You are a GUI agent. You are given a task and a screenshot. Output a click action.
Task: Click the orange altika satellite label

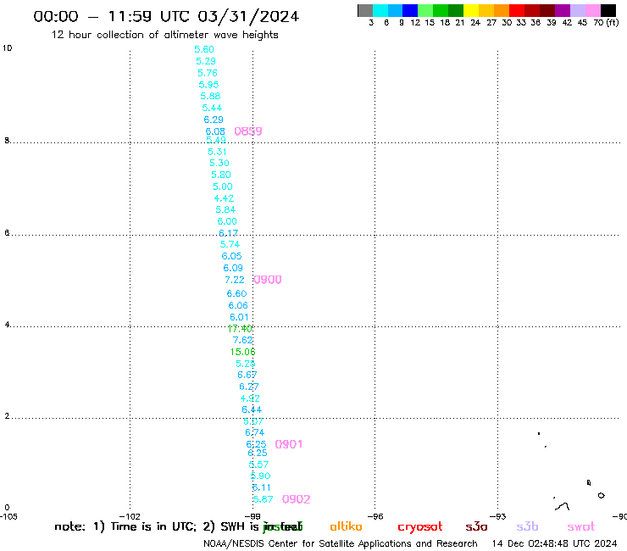tap(346, 526)
